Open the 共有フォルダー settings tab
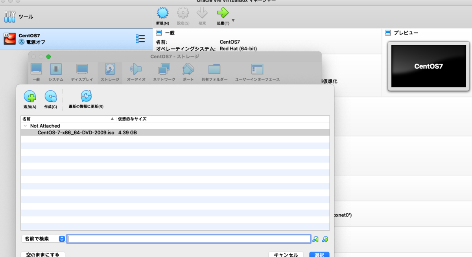472x257 pixels. click(x=214, y=73)
